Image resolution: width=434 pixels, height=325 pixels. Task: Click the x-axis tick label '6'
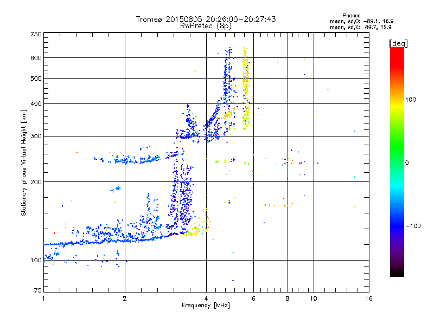coord(253,298)
